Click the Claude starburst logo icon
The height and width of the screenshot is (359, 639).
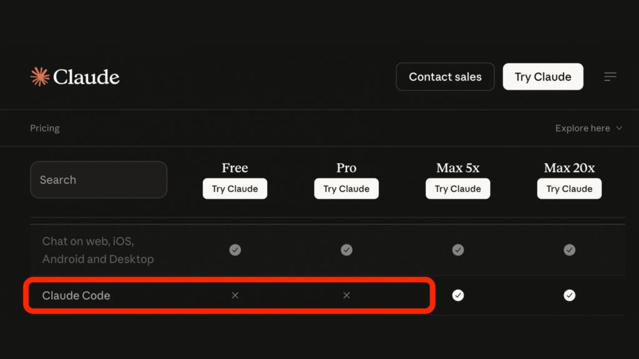40,77
